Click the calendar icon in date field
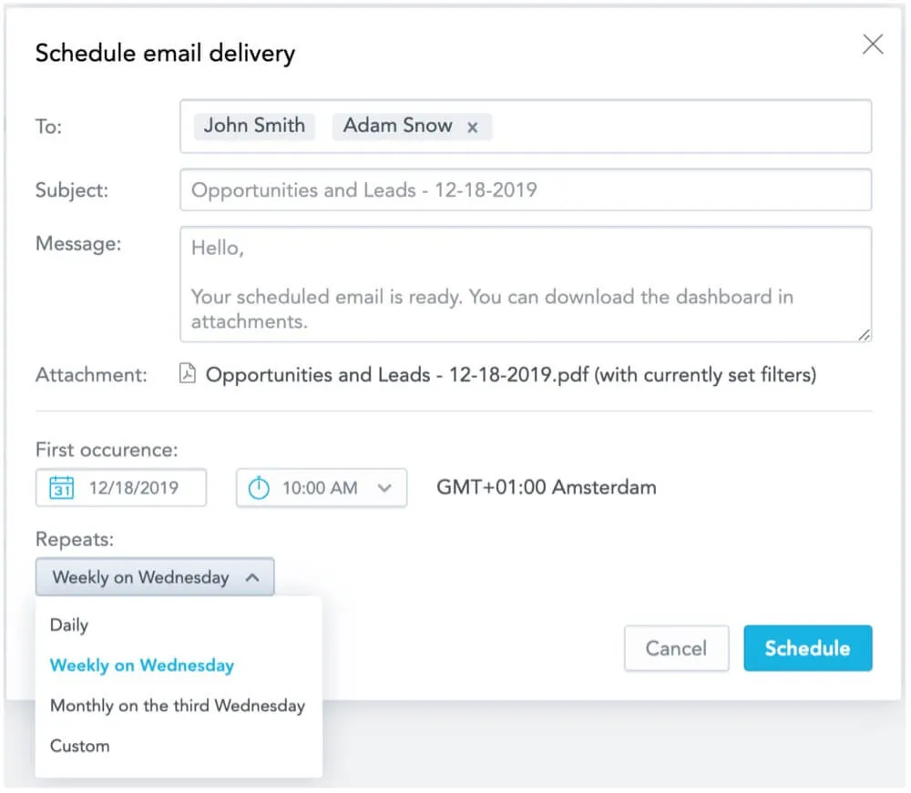 (x=61, y=487)
